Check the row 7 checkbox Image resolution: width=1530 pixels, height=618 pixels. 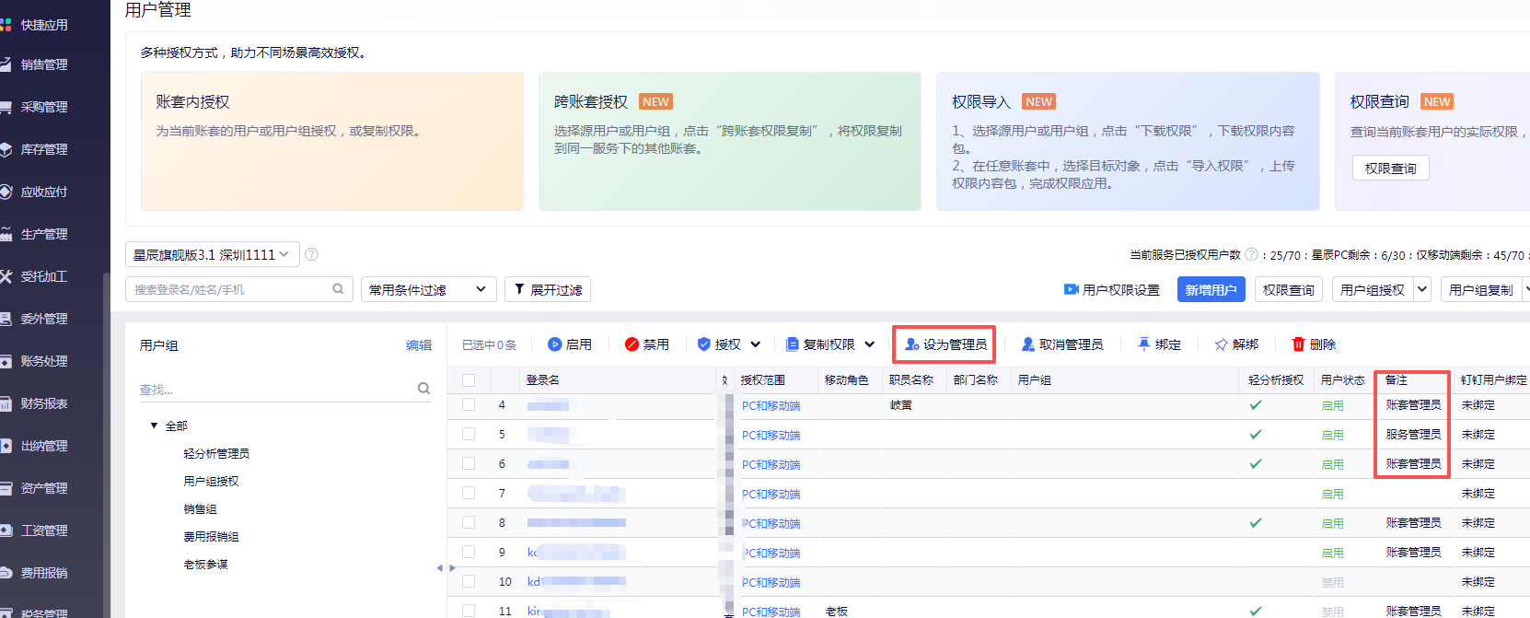(469, 493)
